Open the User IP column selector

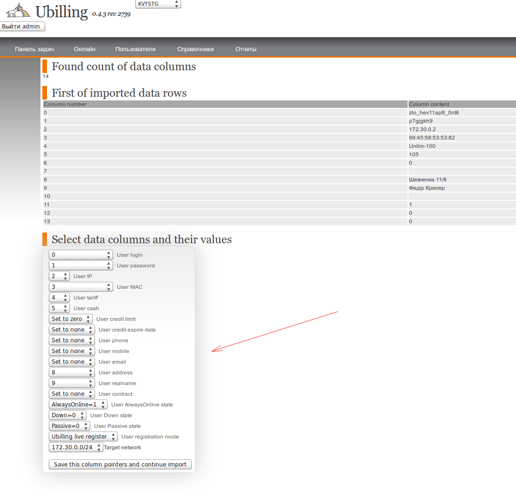click(59, 276)
